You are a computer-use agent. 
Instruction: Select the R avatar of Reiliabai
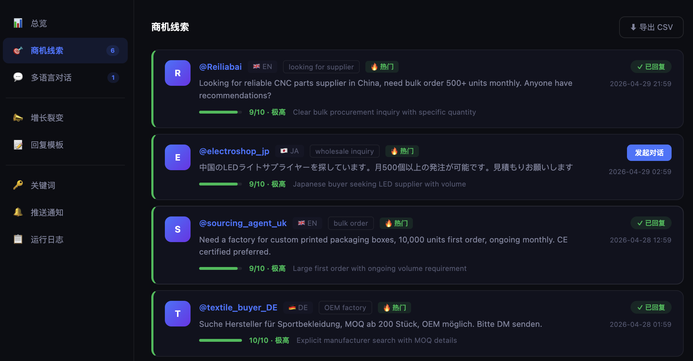[x=178, y=73]
